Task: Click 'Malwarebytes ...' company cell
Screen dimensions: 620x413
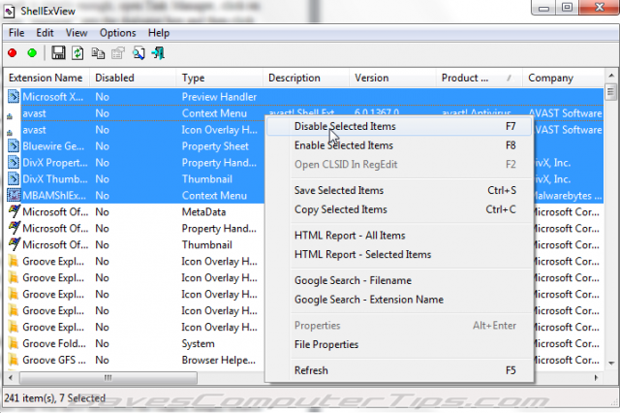Action: [x=567, y=196]
